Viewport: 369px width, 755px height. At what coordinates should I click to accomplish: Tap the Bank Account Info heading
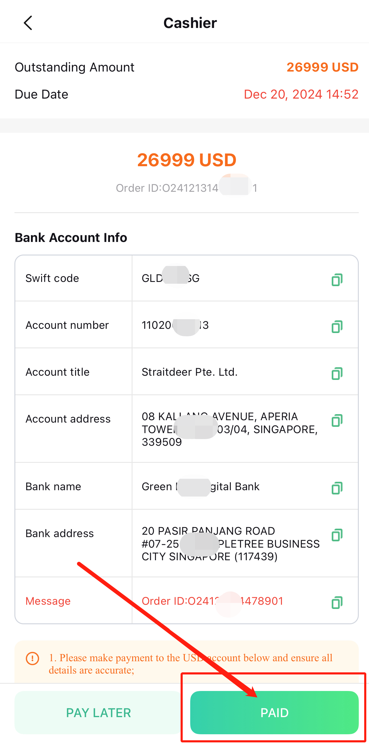pos(71,237)
